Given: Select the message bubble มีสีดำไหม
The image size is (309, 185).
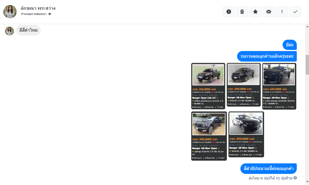Looking at the screenshot, I should pyautogui.click(x=28, y=30).
